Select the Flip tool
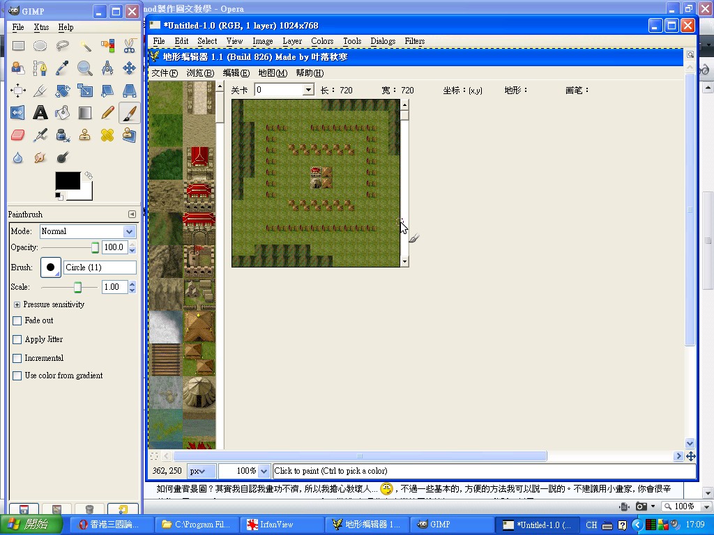 point(18,113)
